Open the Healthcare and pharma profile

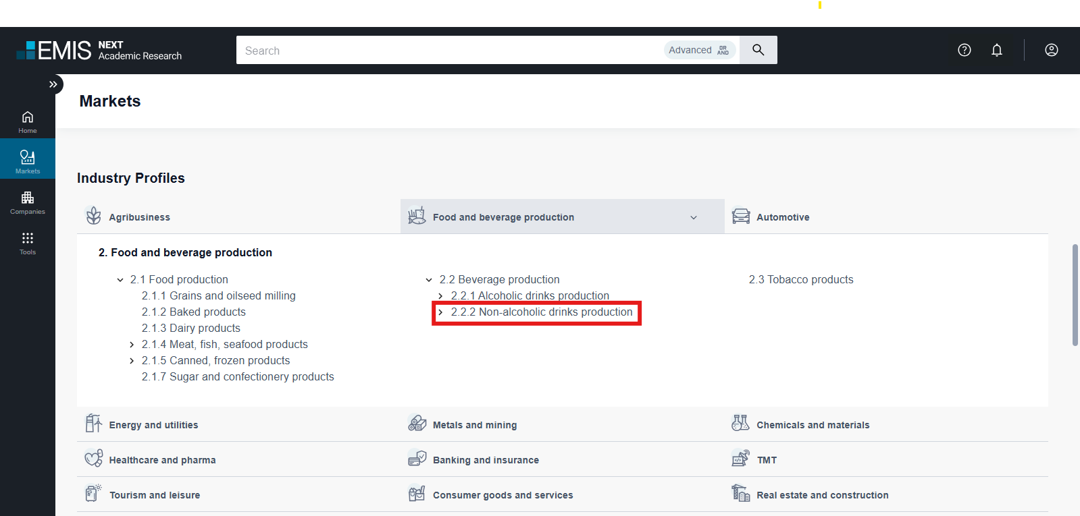point(162,460)
